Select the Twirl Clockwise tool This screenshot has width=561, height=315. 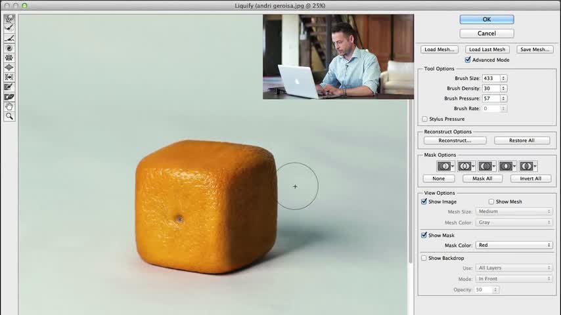pyautogui.click(x=9, y=48)
